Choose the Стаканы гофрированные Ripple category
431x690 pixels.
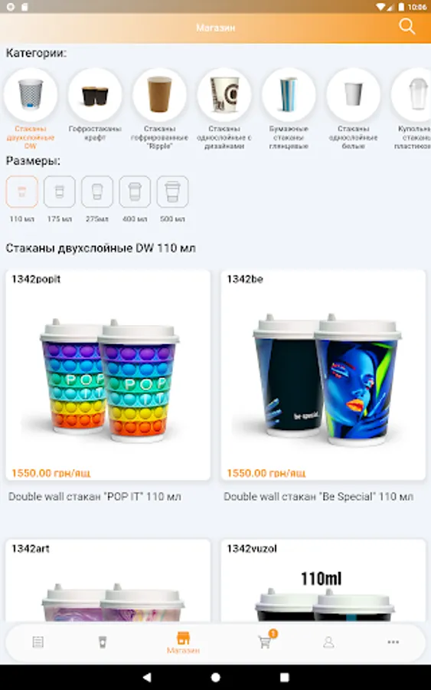click(x=159, y=109)
